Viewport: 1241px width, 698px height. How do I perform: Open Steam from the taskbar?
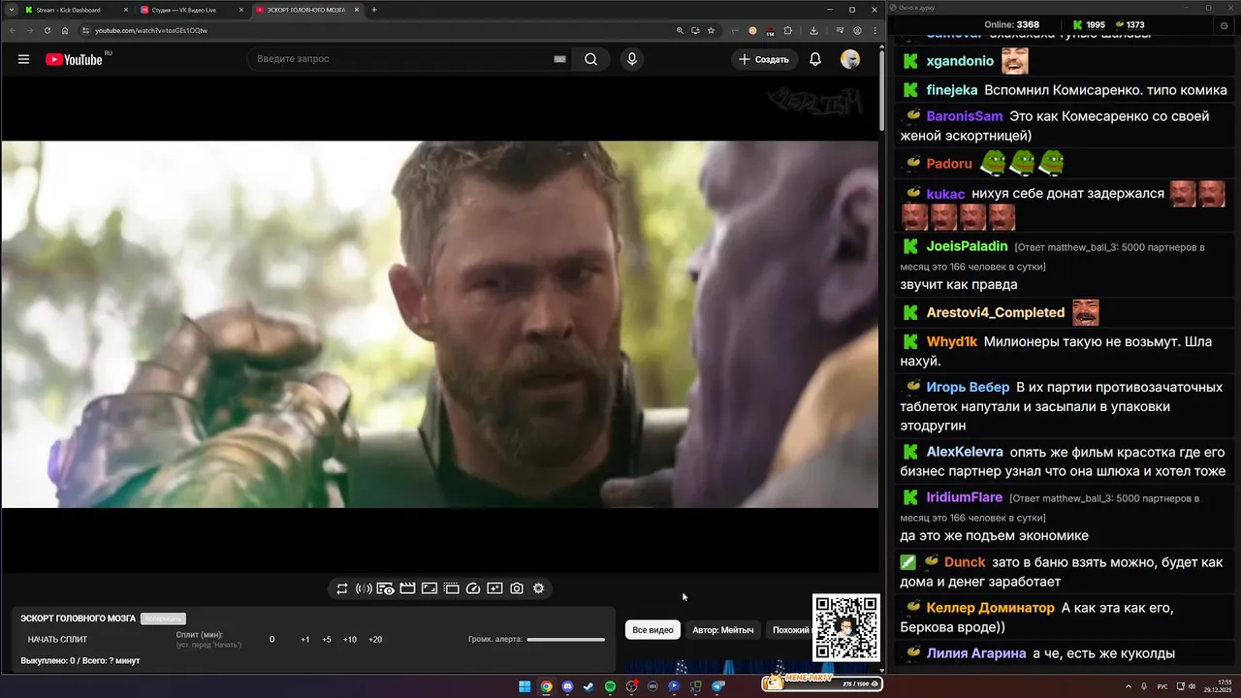tap(589, 686)
